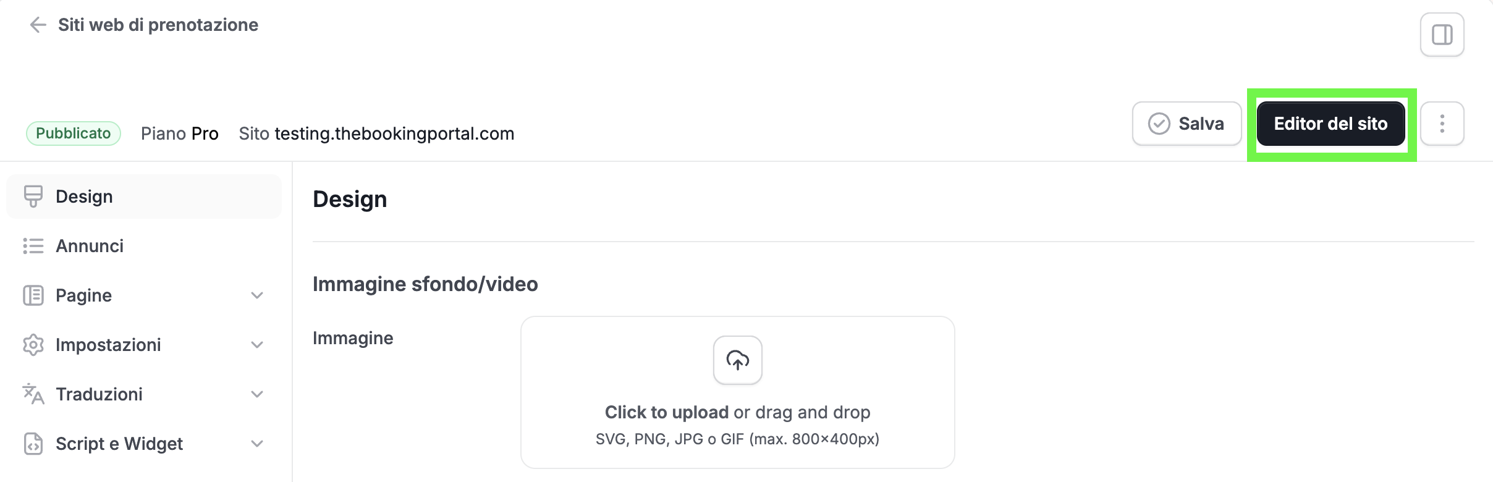Click the image upload drop zone text
This screenshot has height=482, width=1493.
[x=737, y=412]
